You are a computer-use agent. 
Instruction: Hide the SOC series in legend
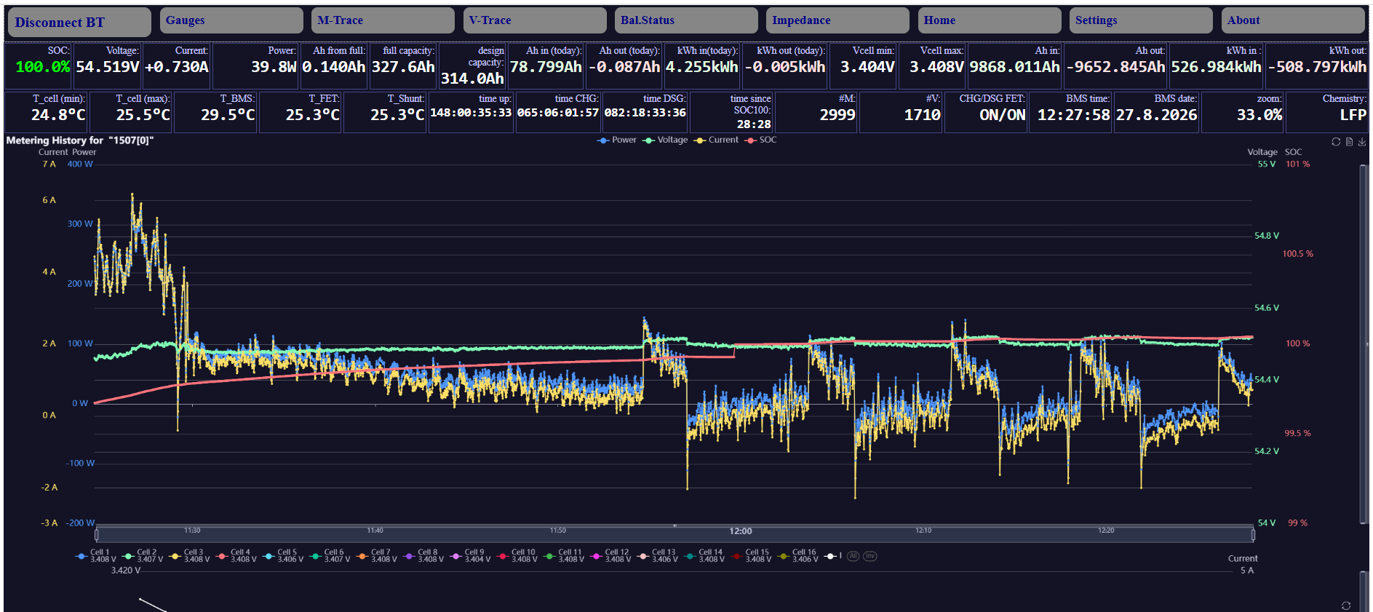761,140
